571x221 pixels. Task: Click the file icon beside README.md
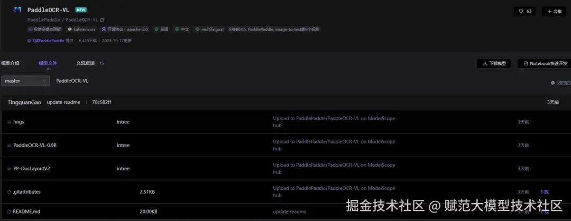coord(9,212)
